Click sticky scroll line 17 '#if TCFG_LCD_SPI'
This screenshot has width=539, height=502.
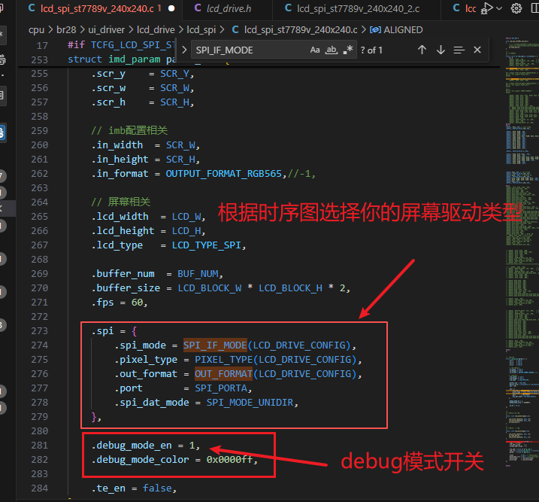tap(121, 45)
